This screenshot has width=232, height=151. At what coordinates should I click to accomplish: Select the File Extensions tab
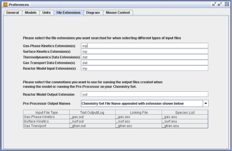pyautogui.click(x=69, y=13)
